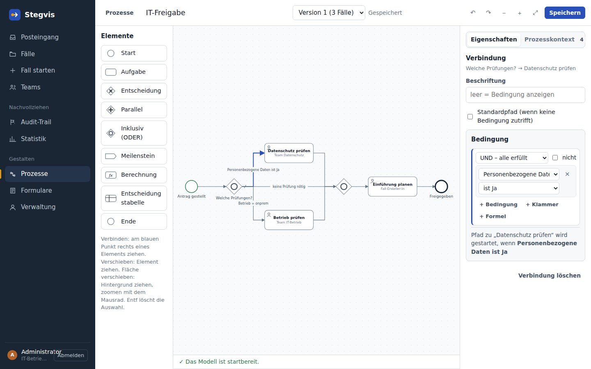
Task: Redo the change with the redo arrow
Action: click(x=488, y=13)
